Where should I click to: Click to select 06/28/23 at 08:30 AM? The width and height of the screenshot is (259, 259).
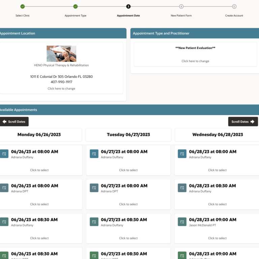tap(218, 204)
